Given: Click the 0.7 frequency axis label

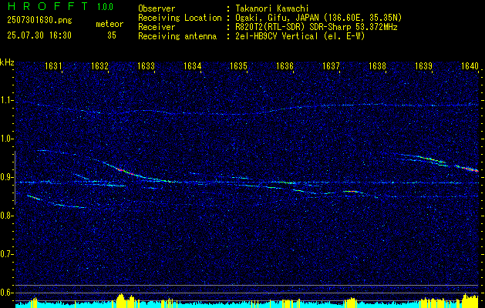Looking at the screenshot, I should (x=5, y=254).
